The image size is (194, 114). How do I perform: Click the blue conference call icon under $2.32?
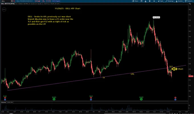[x=91, y=99]
